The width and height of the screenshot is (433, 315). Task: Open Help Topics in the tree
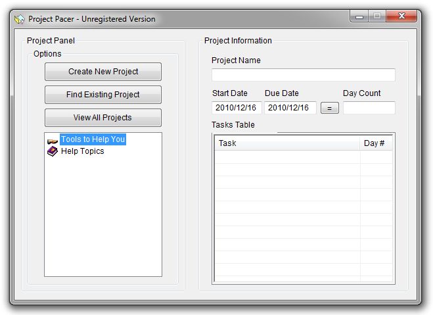point(83,151)
